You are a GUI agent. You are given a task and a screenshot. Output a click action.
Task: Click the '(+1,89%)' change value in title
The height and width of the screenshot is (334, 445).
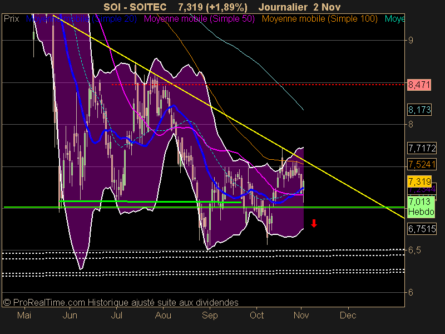coord(228,7)
